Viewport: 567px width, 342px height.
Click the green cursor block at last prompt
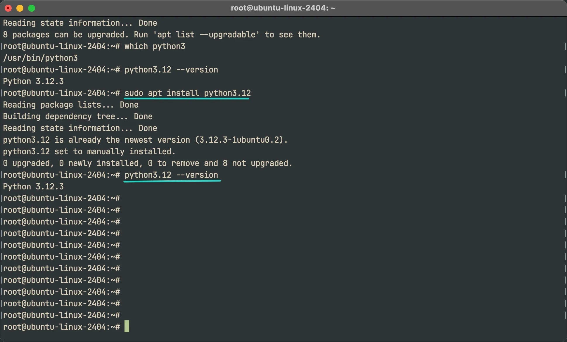[x=127, y=327]
